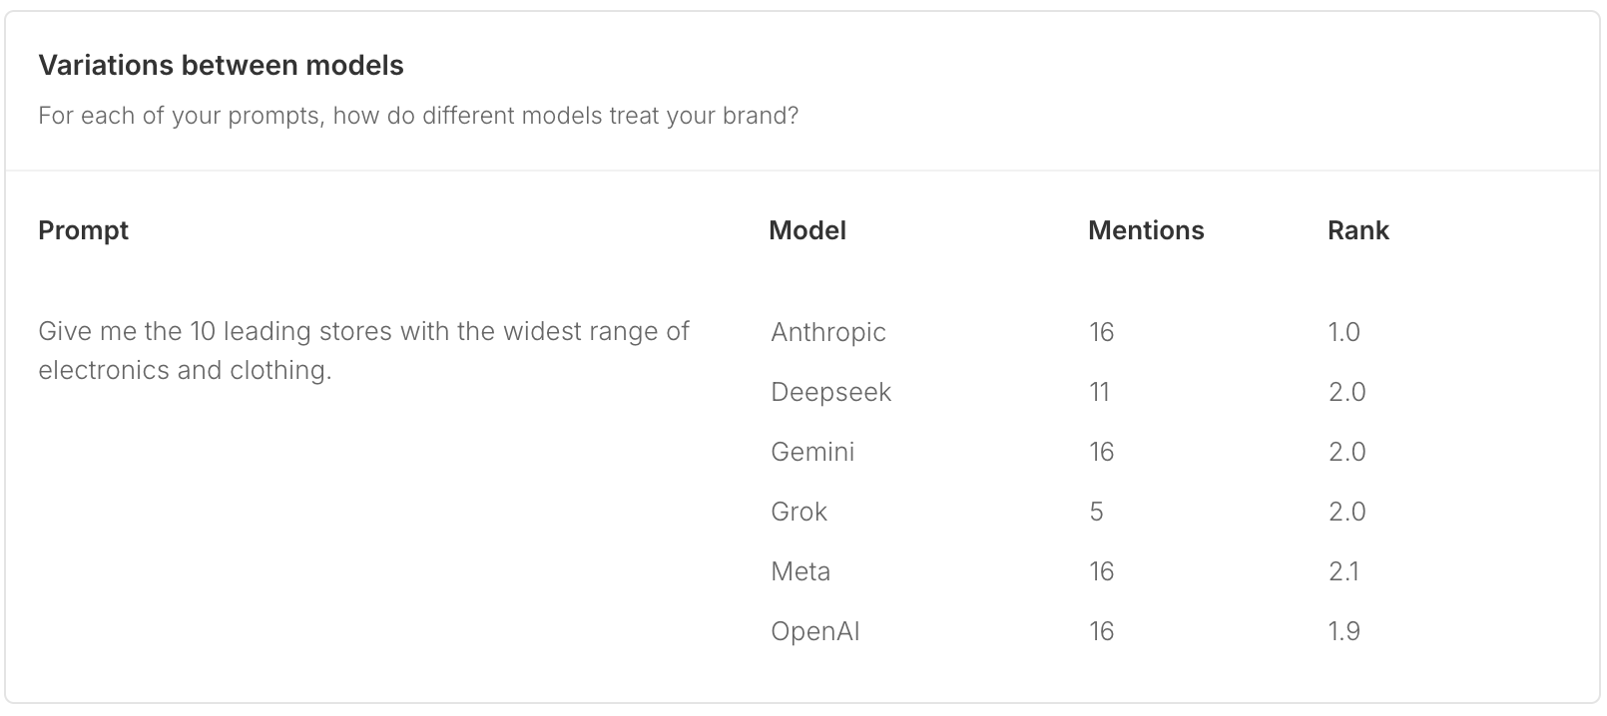Select the Anthropic model row
This screenshot has width=1607, height=716.
coord(1168,332)
